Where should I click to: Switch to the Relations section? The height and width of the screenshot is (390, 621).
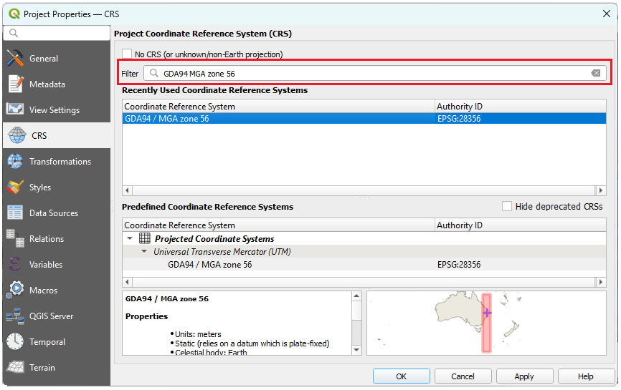[x=46, y=239]
